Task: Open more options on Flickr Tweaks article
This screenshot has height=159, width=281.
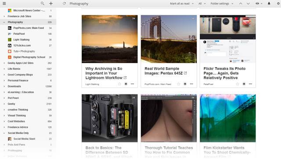Action: [x=250, y=84]
